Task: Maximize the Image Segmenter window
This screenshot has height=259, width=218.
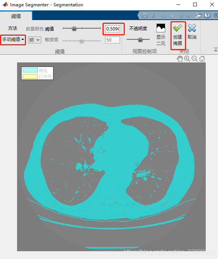Action: [x=195, y=4]
